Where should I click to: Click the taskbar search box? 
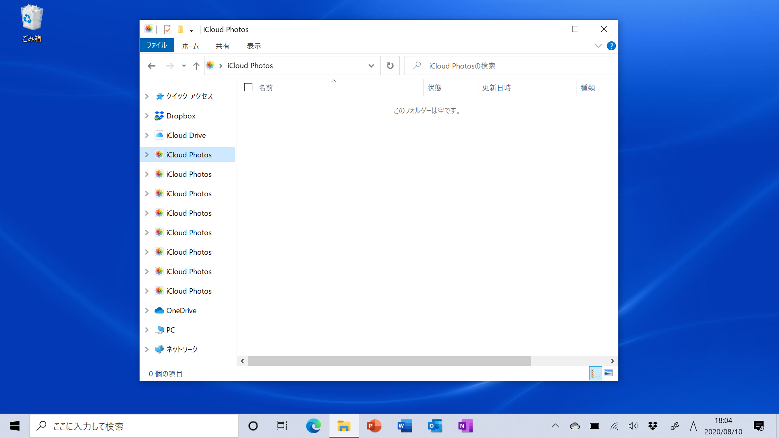134,426
